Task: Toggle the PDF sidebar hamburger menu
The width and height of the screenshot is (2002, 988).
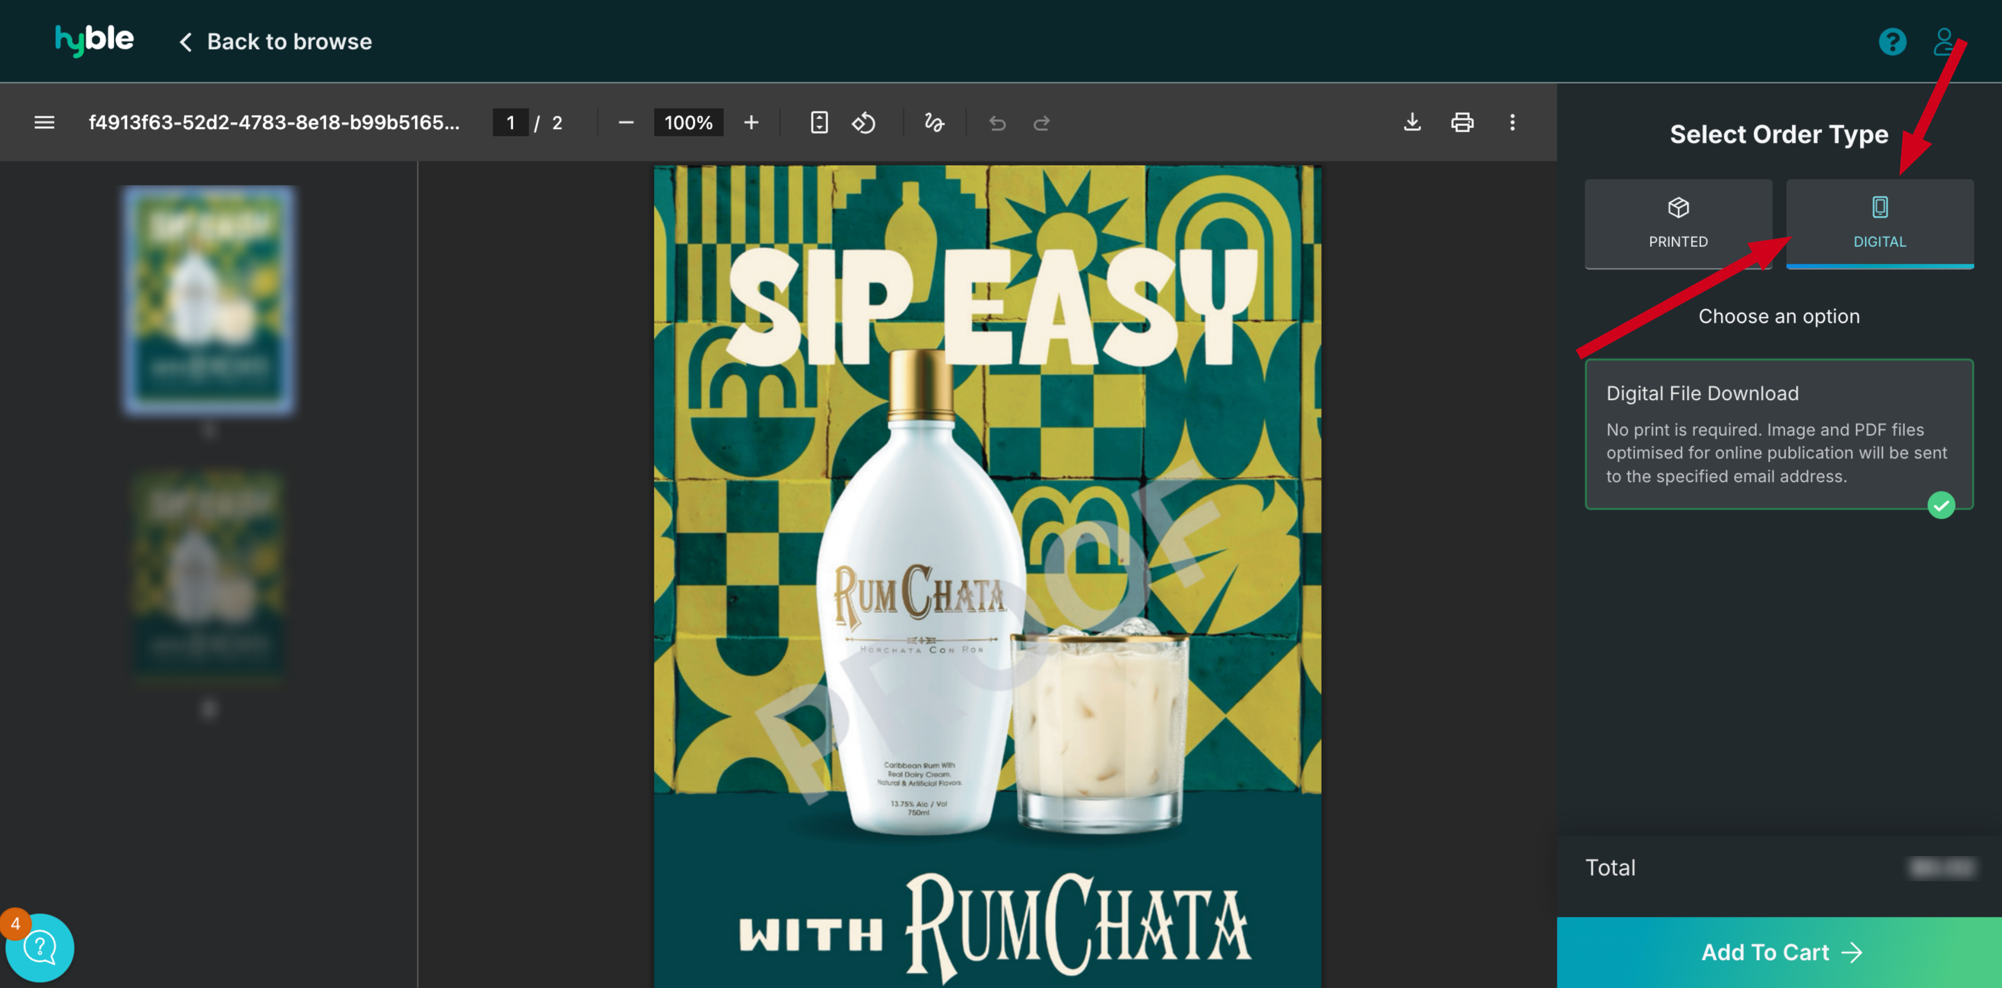Action: pos(44,123)
